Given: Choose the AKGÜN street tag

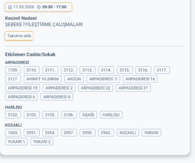Looking at the screenshot, I should [74, 79].
